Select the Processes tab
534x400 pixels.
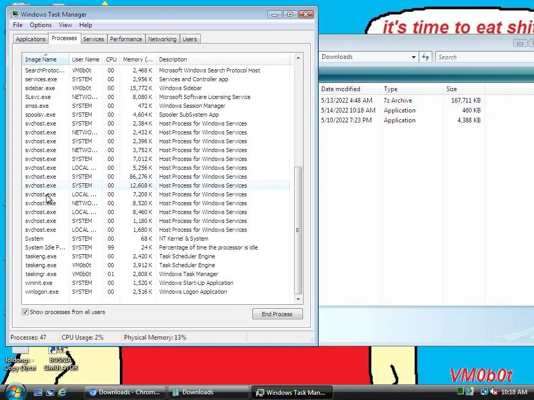click(x=64, y=38)
